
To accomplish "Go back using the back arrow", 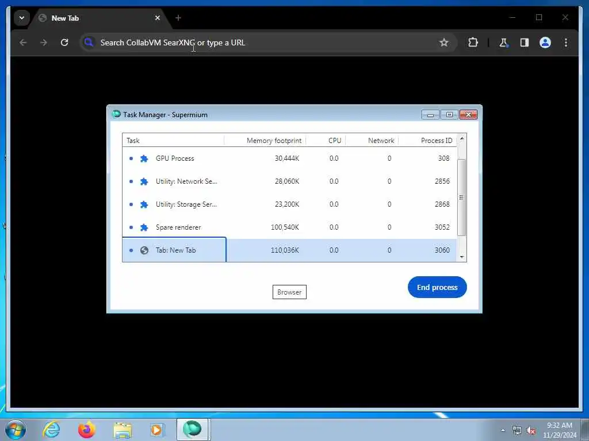I will click(x=23, y=42).
